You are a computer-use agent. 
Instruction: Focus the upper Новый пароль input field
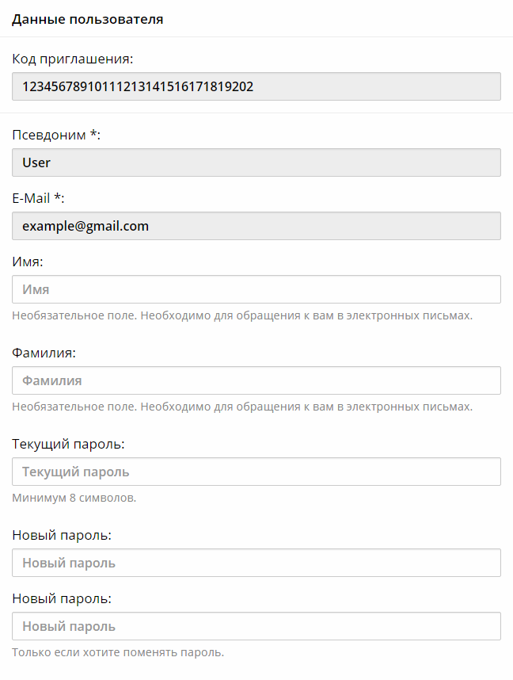click(256, 563)
